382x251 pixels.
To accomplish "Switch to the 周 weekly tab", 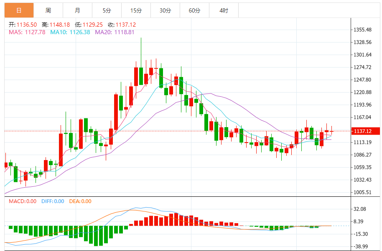I will pyautogui.click(x=48, y=10).
